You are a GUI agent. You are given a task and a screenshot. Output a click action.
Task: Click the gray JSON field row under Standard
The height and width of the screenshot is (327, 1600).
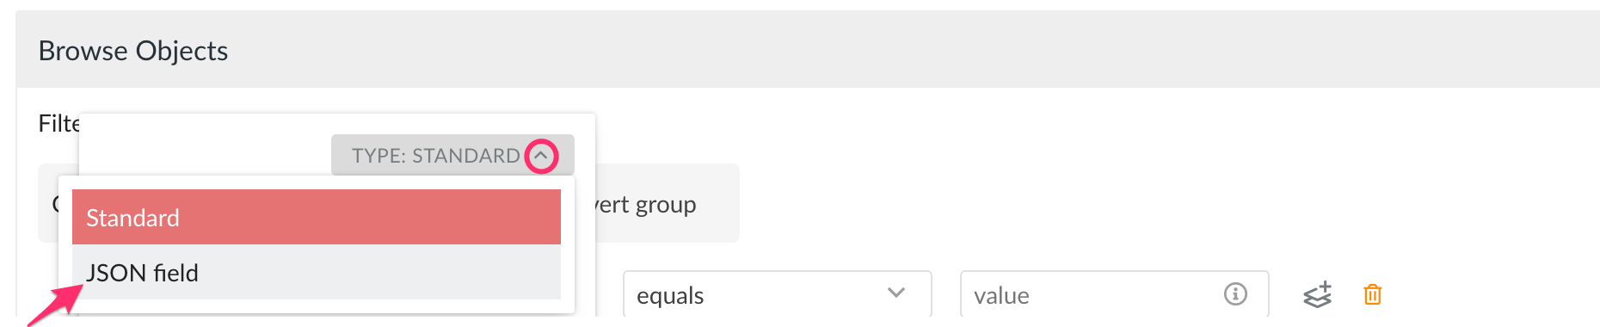pyautogui.click(x=317, y=272)
